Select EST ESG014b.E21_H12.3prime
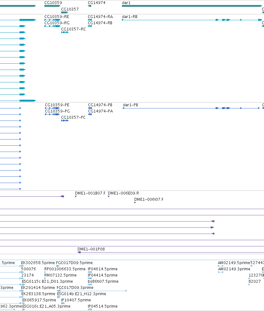The width and height of the screenshot is (264, 311). [81, 294]
